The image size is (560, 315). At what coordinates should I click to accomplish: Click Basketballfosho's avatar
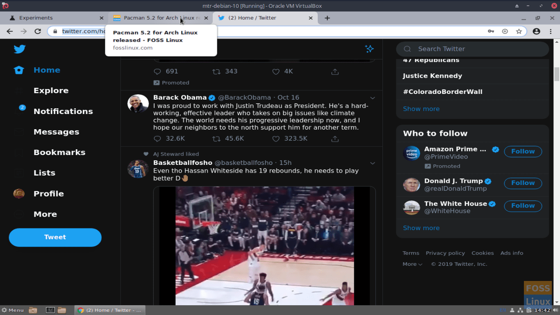[138, 169]
